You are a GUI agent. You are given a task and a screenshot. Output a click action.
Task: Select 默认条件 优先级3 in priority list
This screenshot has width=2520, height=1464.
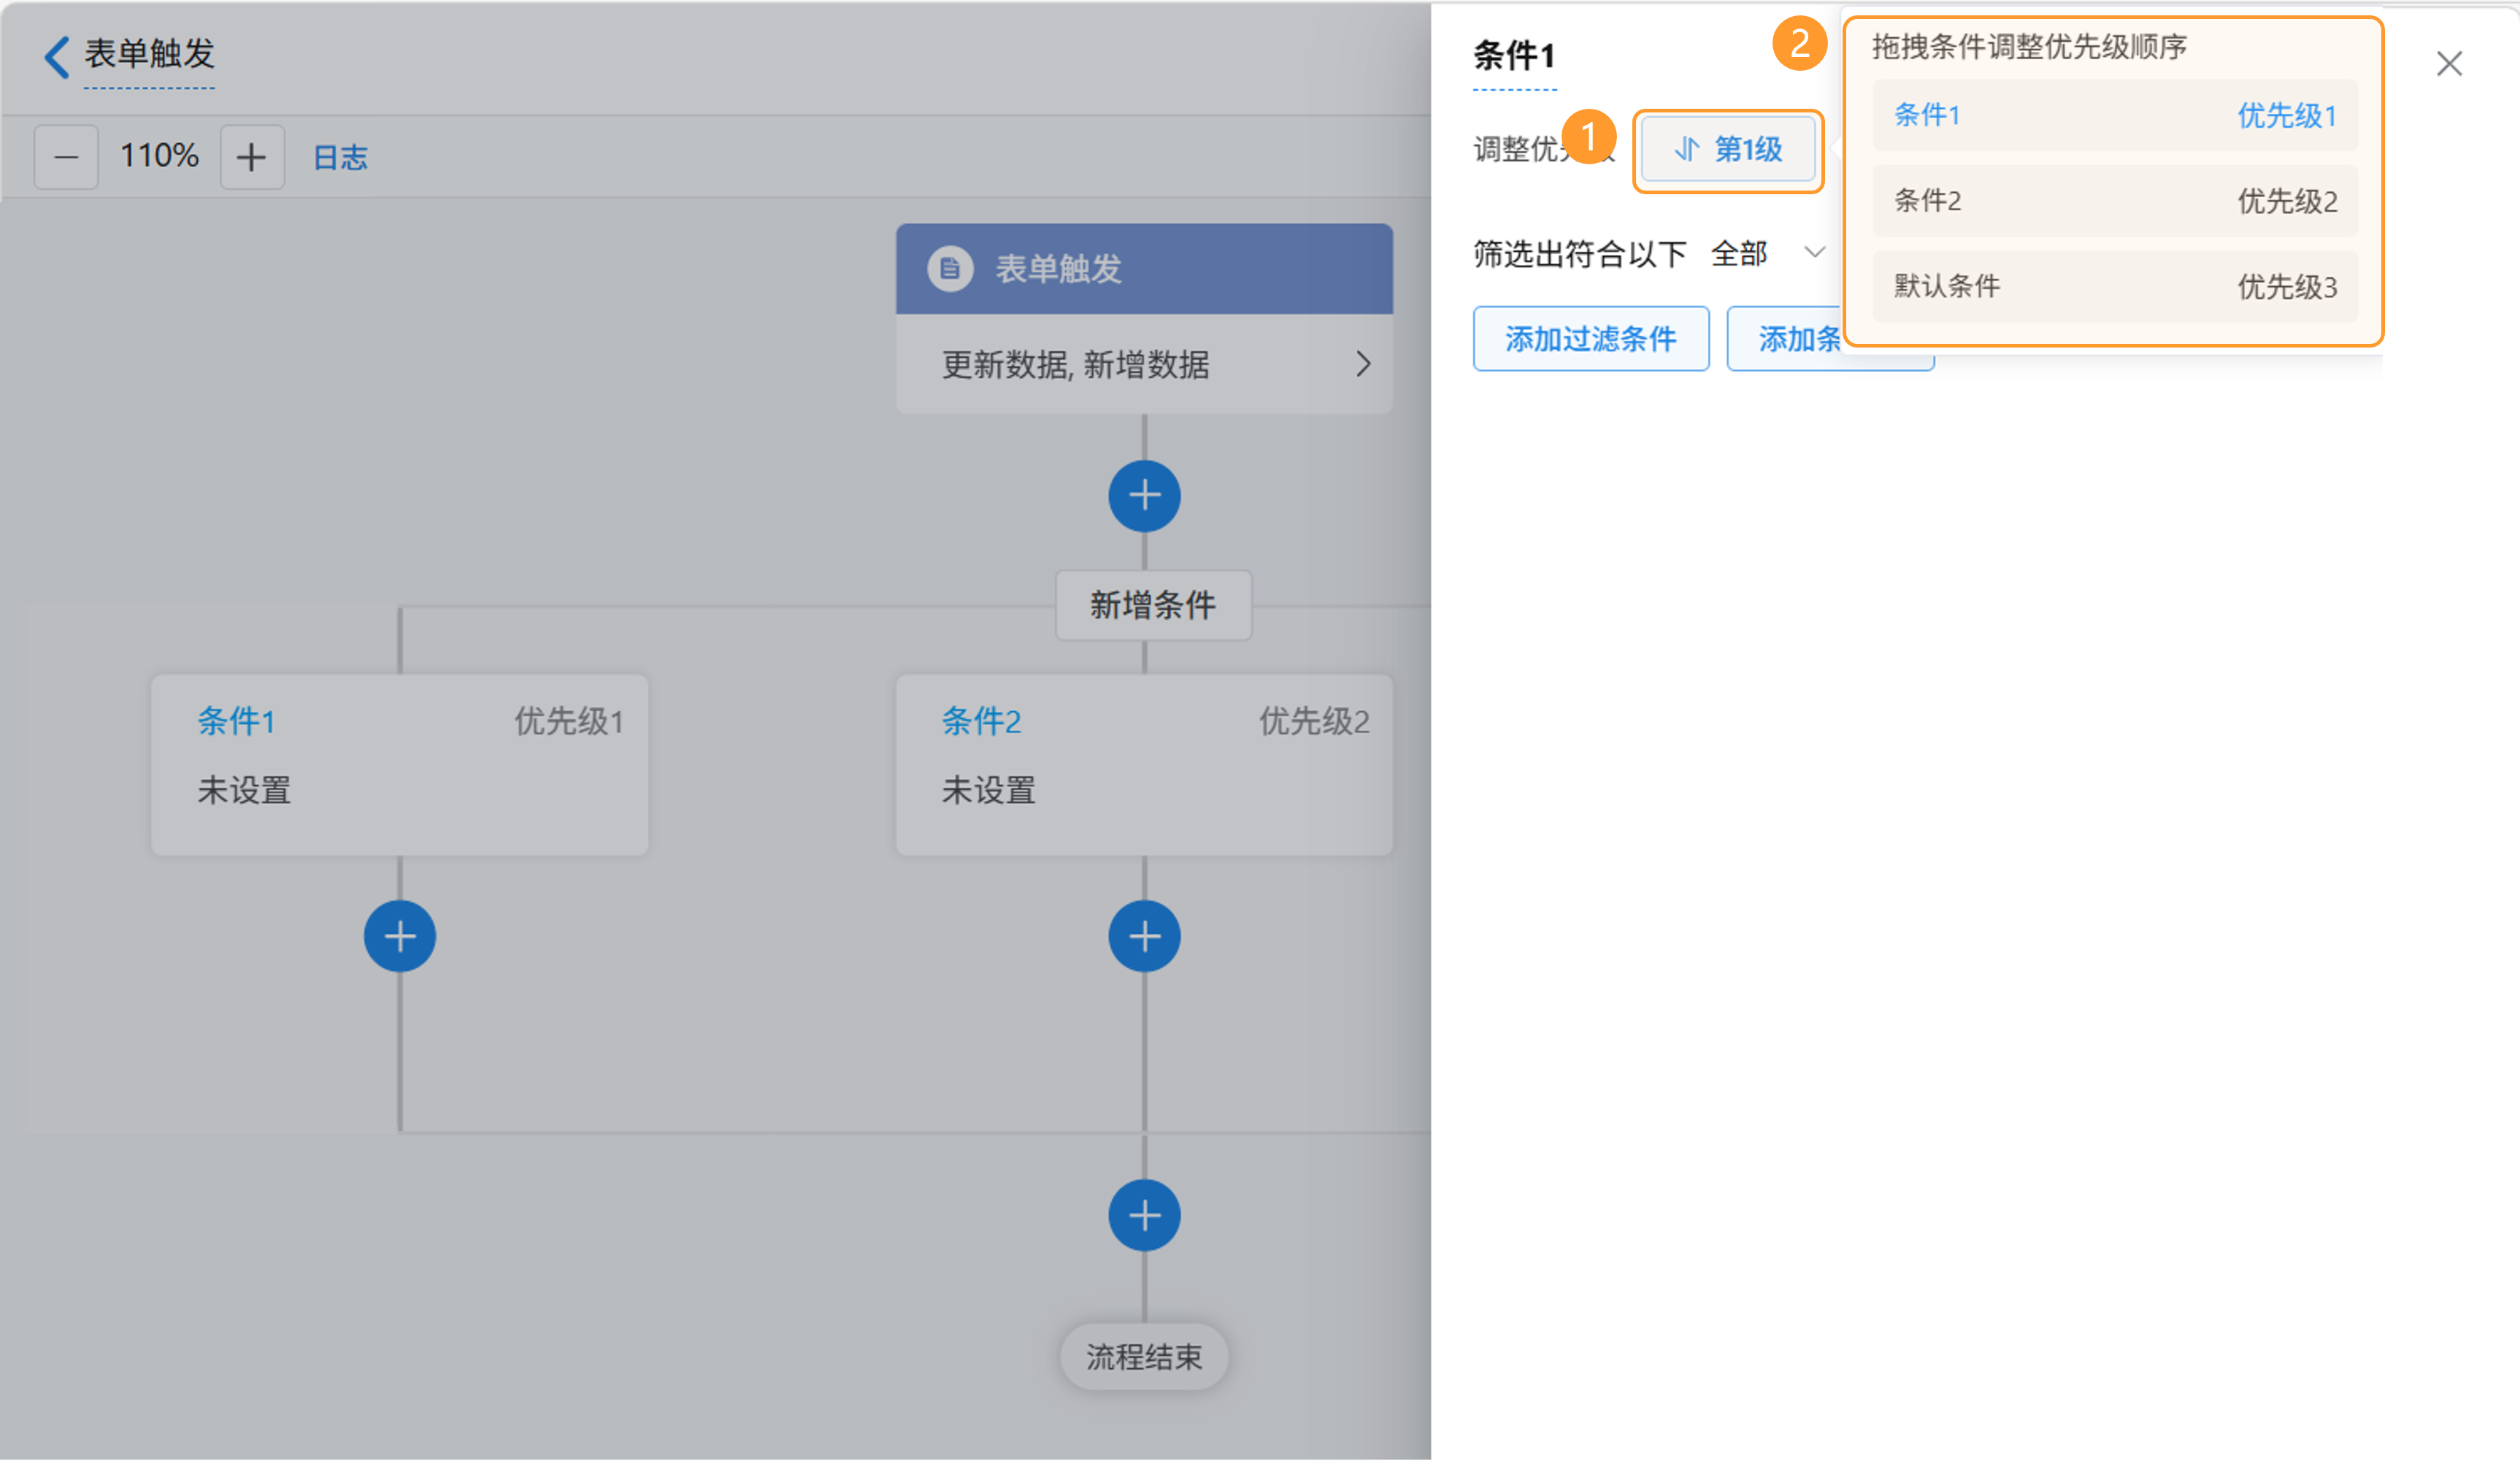point(2114,287)
